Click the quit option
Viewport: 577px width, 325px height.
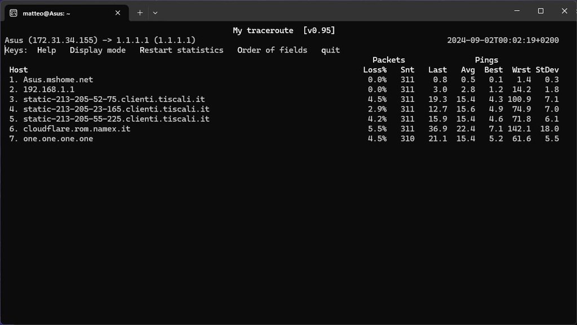(x=330, y=50)
